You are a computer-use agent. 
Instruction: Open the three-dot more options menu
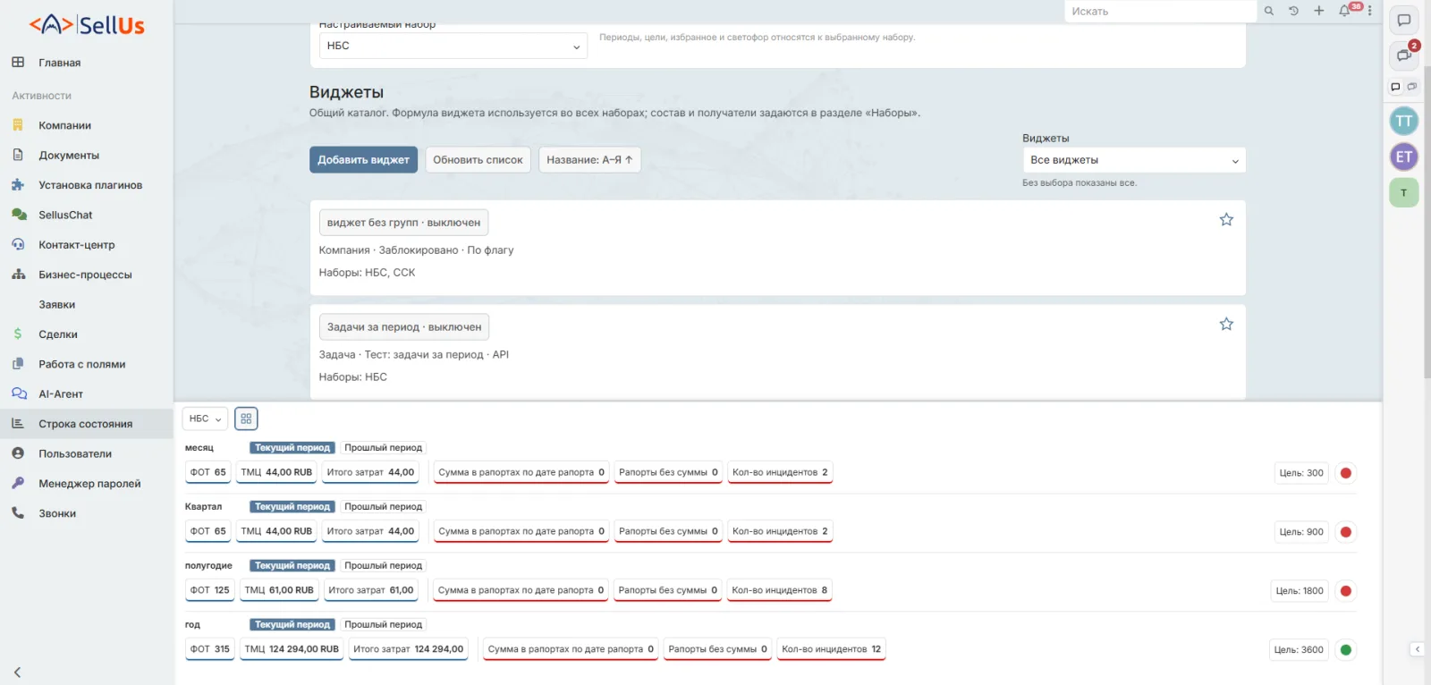(1369, 11)
